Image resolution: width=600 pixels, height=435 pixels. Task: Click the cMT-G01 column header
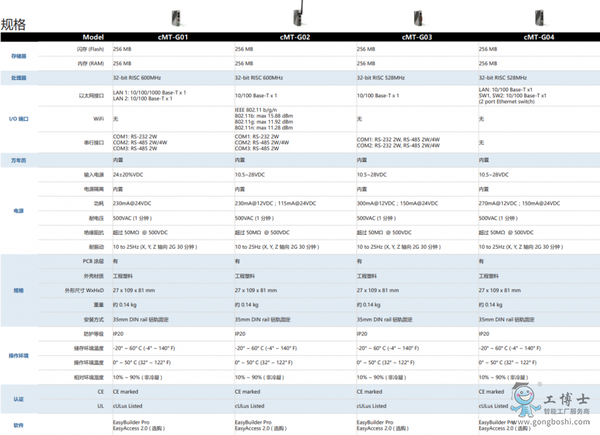pyautogui.click(x=173, y=37)
